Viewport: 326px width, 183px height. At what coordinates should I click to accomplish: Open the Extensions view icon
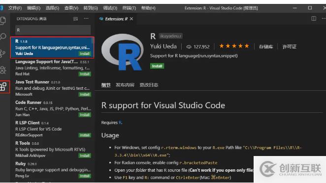click(3, 86)
